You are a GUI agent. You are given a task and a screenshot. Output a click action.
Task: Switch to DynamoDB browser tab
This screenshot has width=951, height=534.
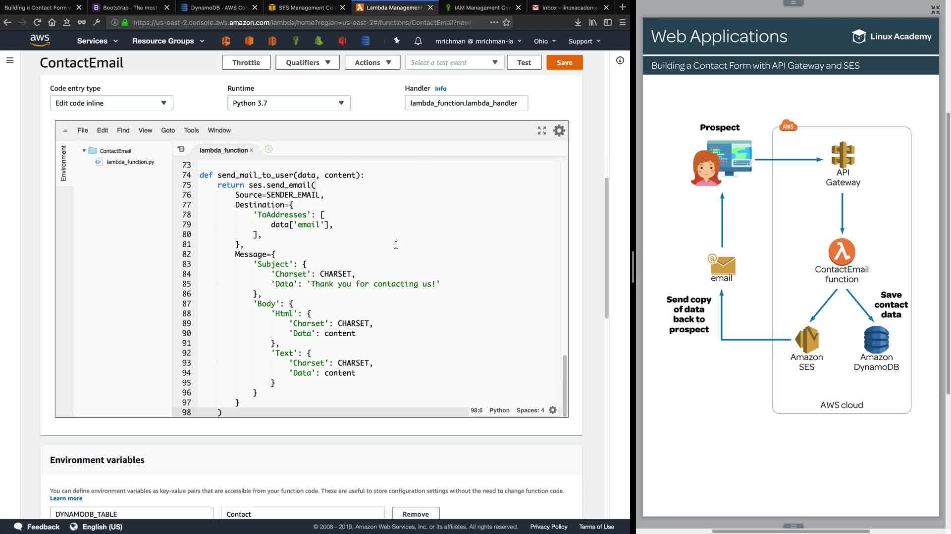click(x=218, y=7)
